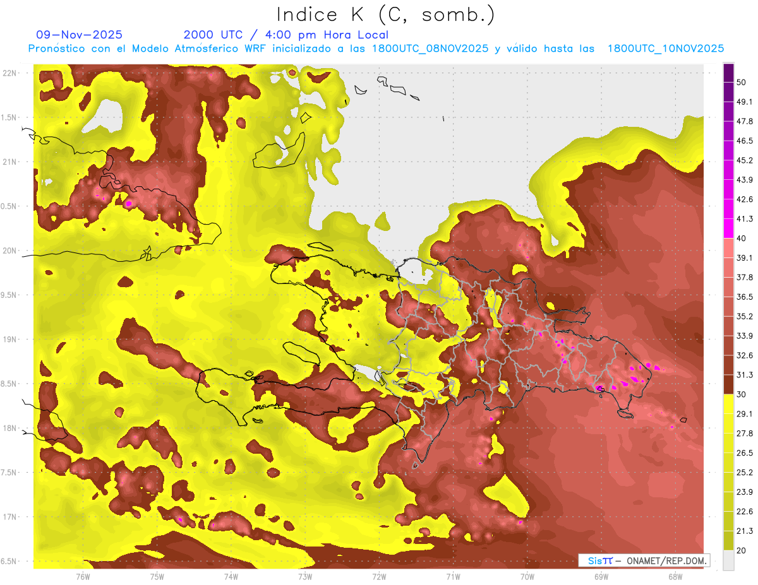Click the dark purple swatch between 49.1 and 50
The image size is (758, 585).
pyautogui.click(x=728, y=92)
